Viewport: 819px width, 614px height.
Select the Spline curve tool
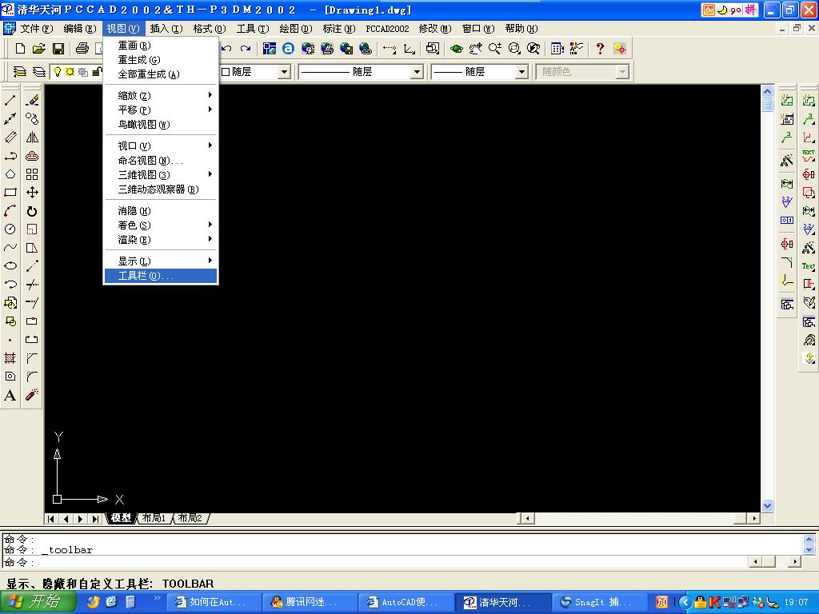coord(10,248)
